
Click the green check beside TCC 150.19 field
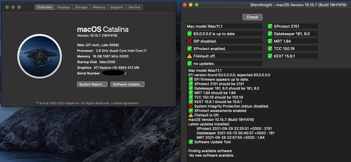(x=270, y=49)
